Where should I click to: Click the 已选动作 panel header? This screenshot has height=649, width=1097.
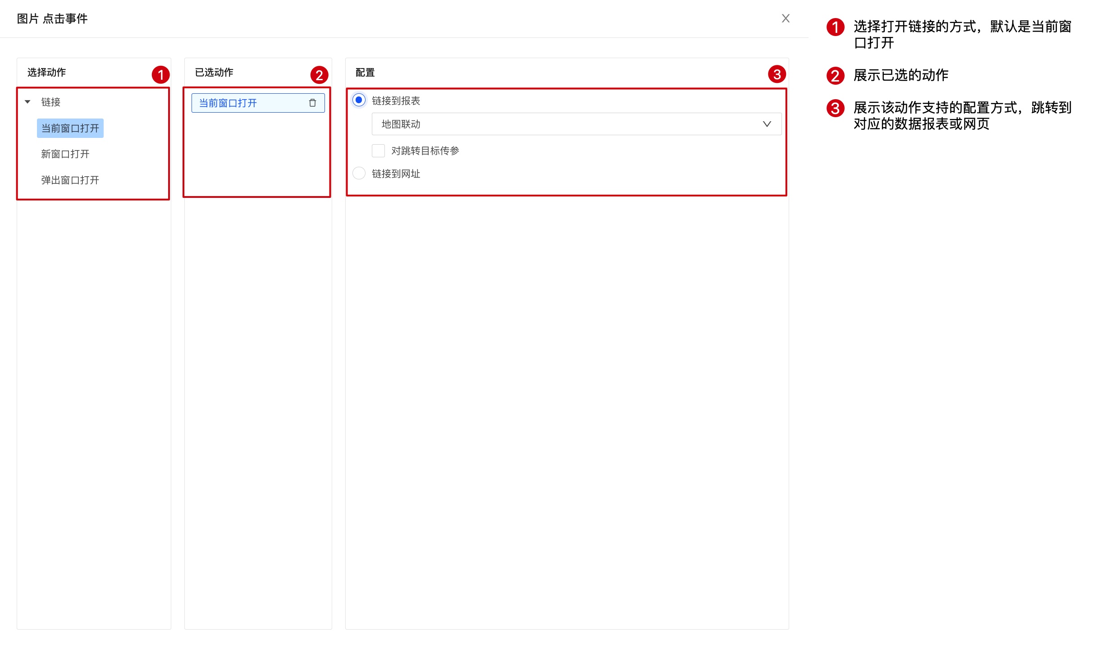point(214,72)
